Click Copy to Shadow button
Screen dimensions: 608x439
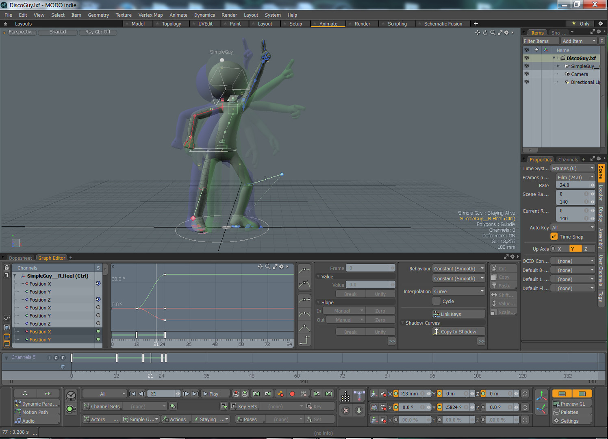pos(459,332)
